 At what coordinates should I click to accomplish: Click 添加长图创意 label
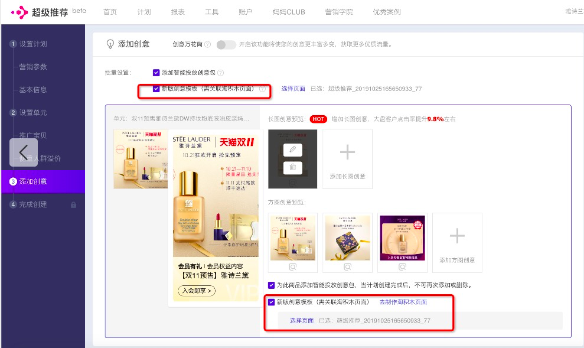(x=347, y=176)
